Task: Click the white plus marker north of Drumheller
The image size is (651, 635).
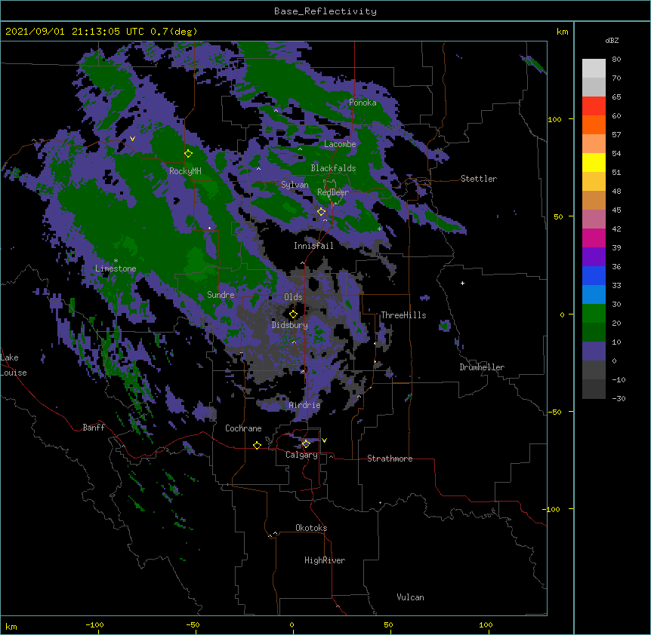Action: tap(462, 283)
